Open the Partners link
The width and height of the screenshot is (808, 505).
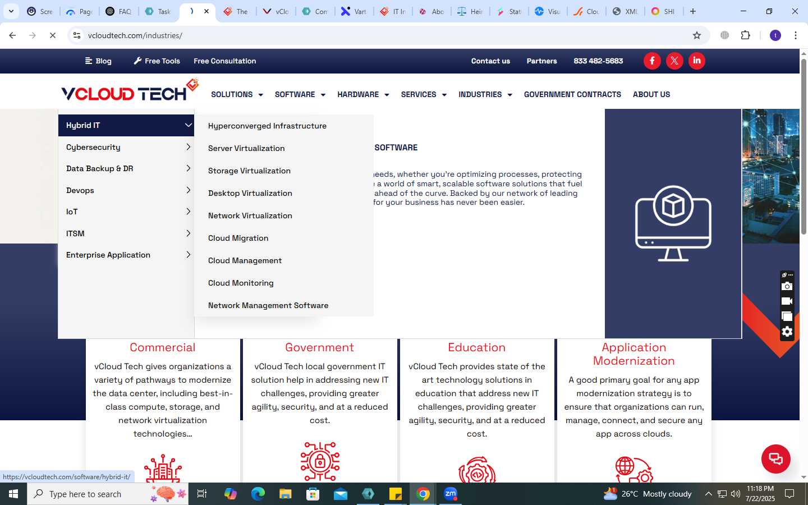coord(541,61)
